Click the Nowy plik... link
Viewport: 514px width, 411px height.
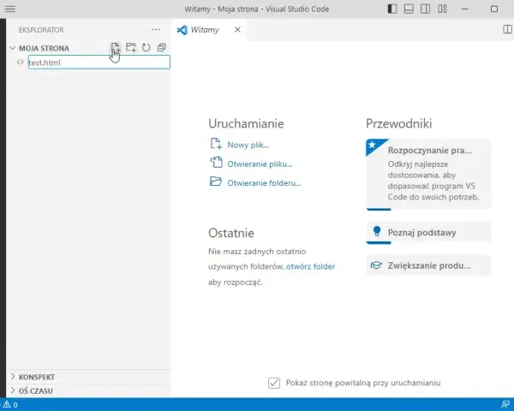[248, 145]
